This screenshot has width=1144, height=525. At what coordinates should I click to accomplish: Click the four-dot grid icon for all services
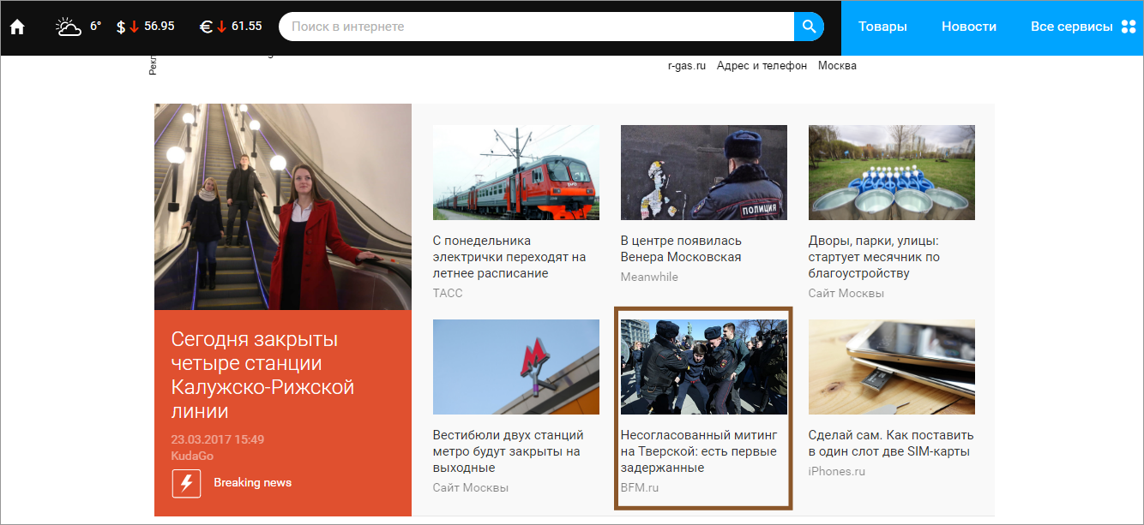(1129, 27)
